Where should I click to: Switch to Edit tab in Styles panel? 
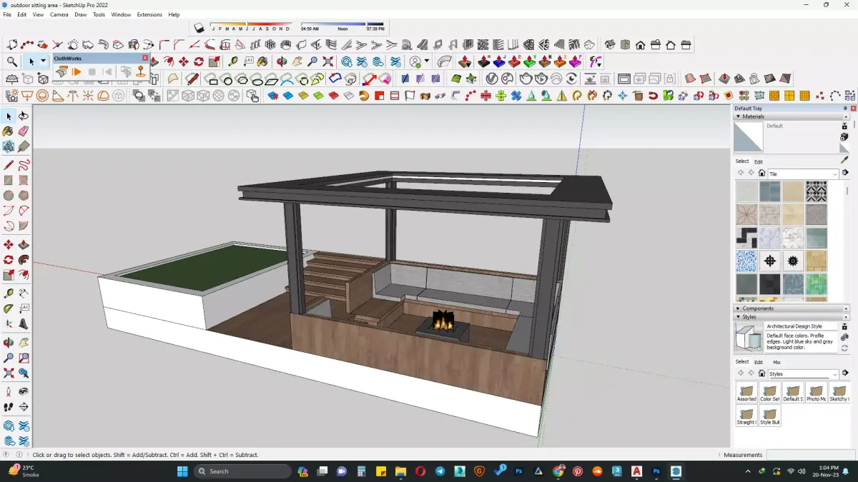click(759, 362)
